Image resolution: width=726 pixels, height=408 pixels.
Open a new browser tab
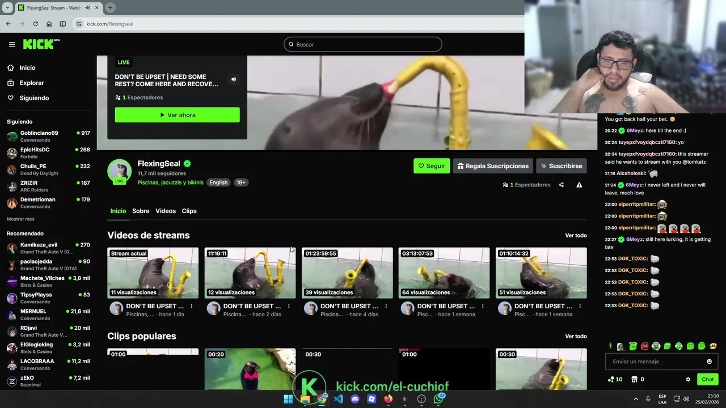point(110,7)
